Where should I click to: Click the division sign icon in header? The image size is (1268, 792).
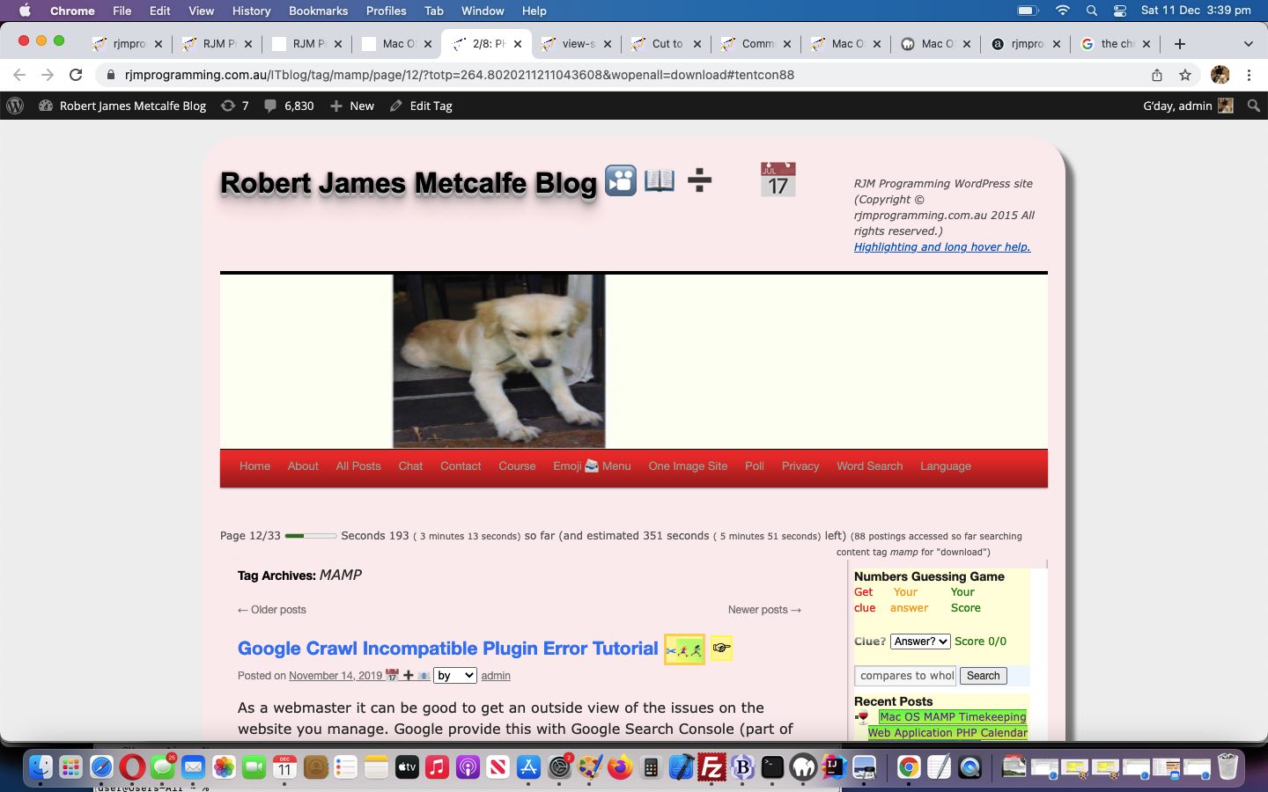pos(699,181)
